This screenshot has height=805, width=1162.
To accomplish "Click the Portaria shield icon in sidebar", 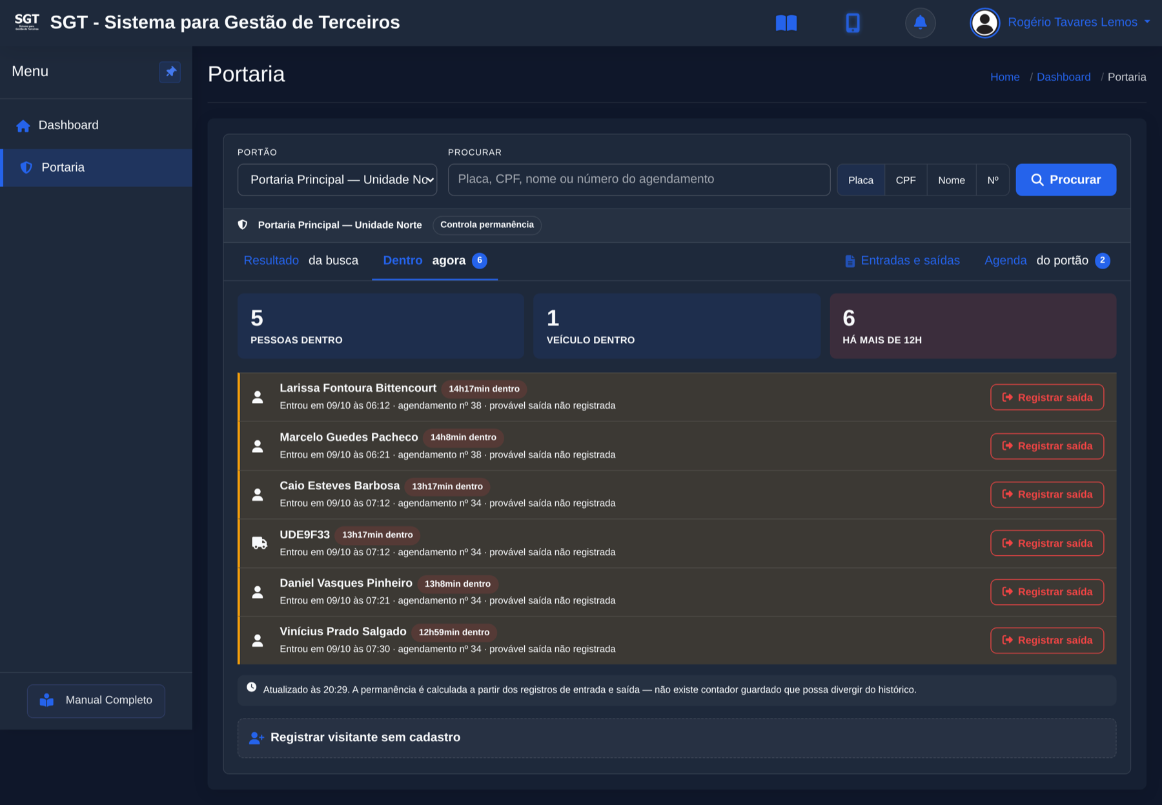I will (x=26, y=168).
